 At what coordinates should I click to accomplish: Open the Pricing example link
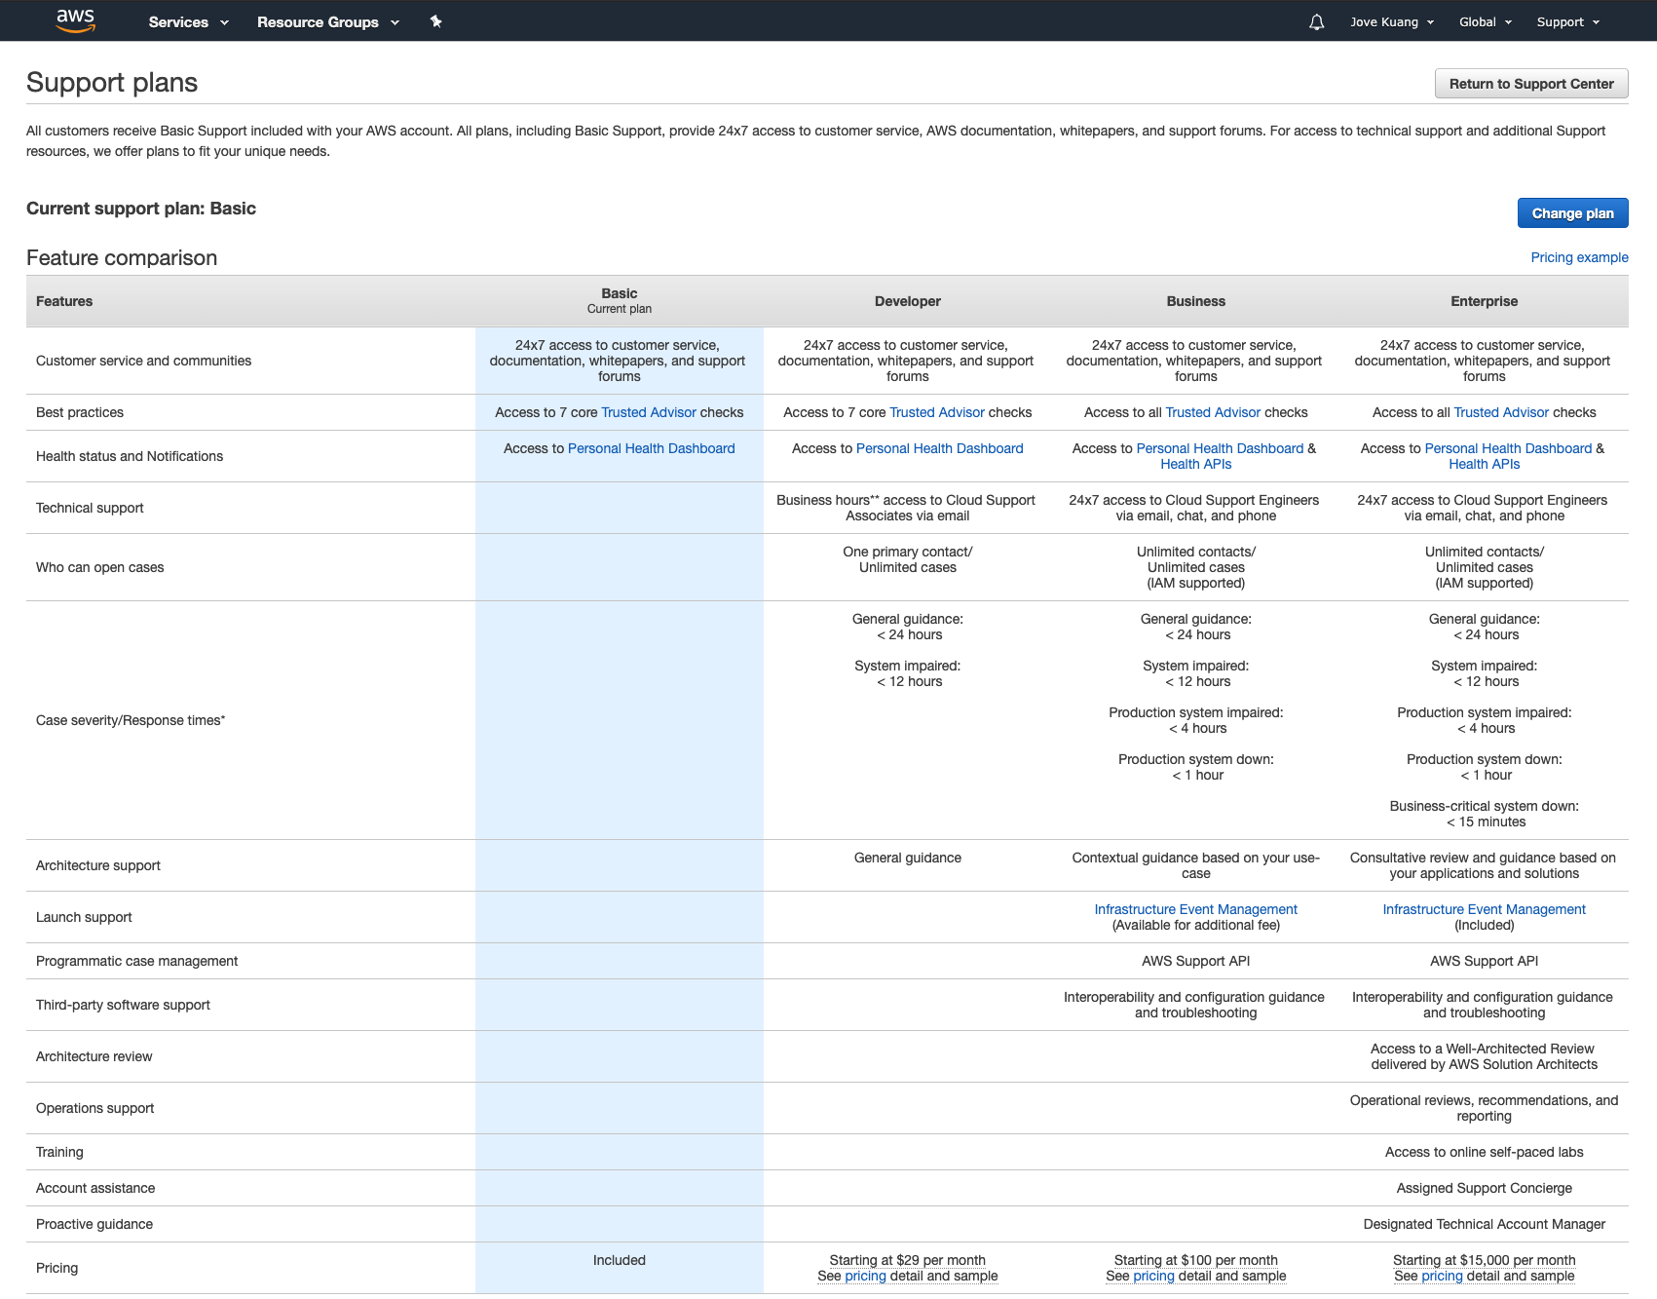coord(1579,257)
